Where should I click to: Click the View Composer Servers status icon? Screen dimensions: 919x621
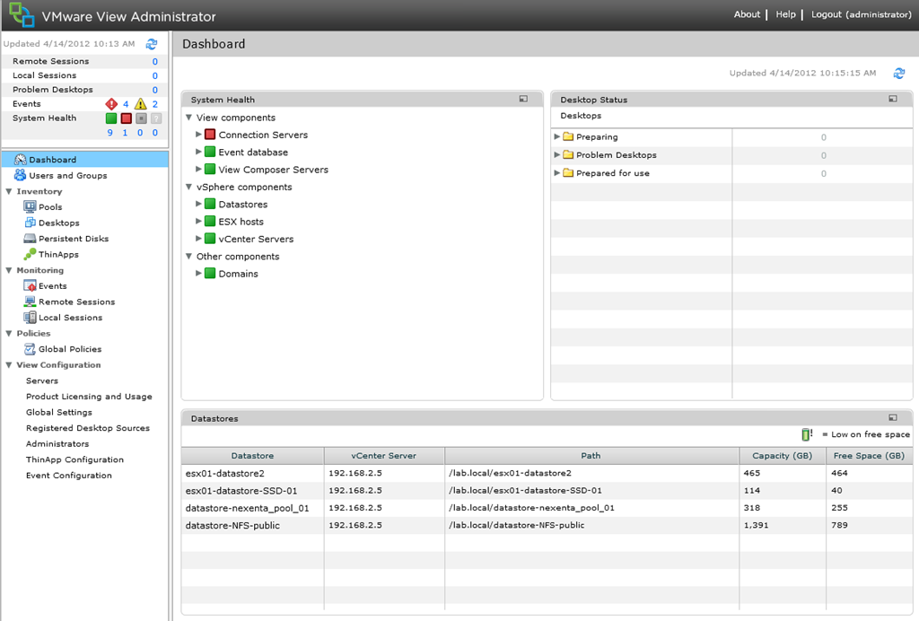[210, 170]
